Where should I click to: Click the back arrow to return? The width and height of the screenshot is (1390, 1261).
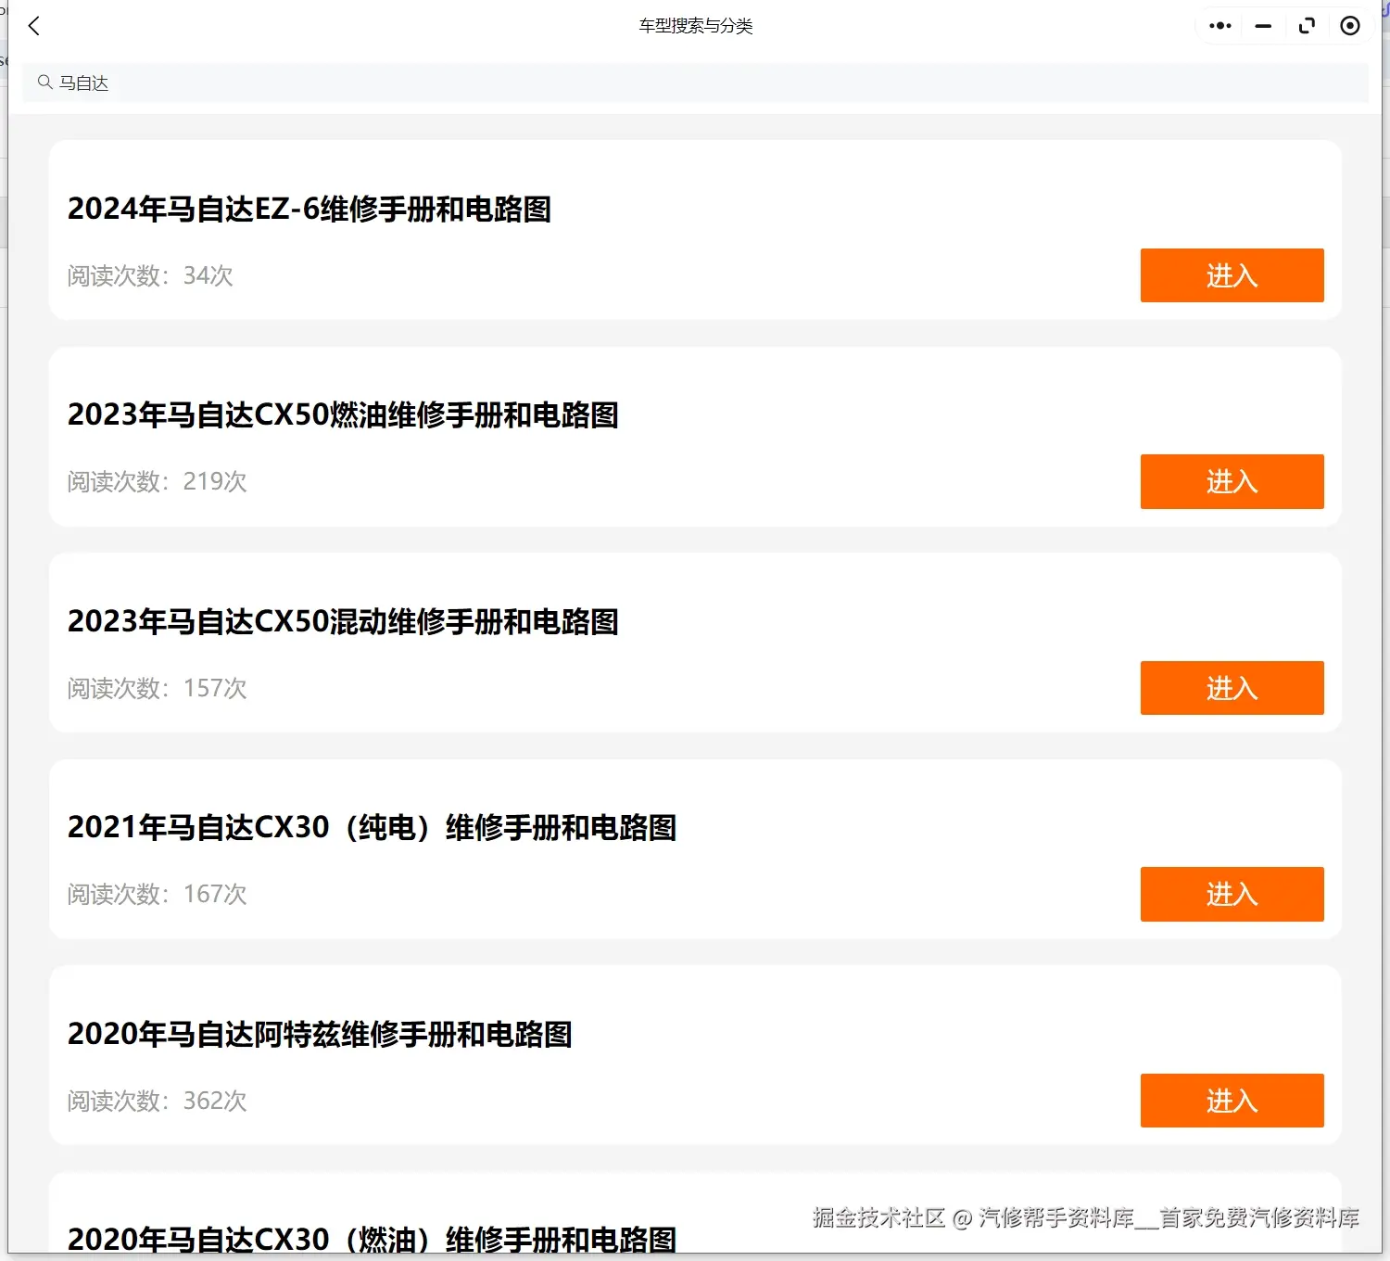click(34, 26)
